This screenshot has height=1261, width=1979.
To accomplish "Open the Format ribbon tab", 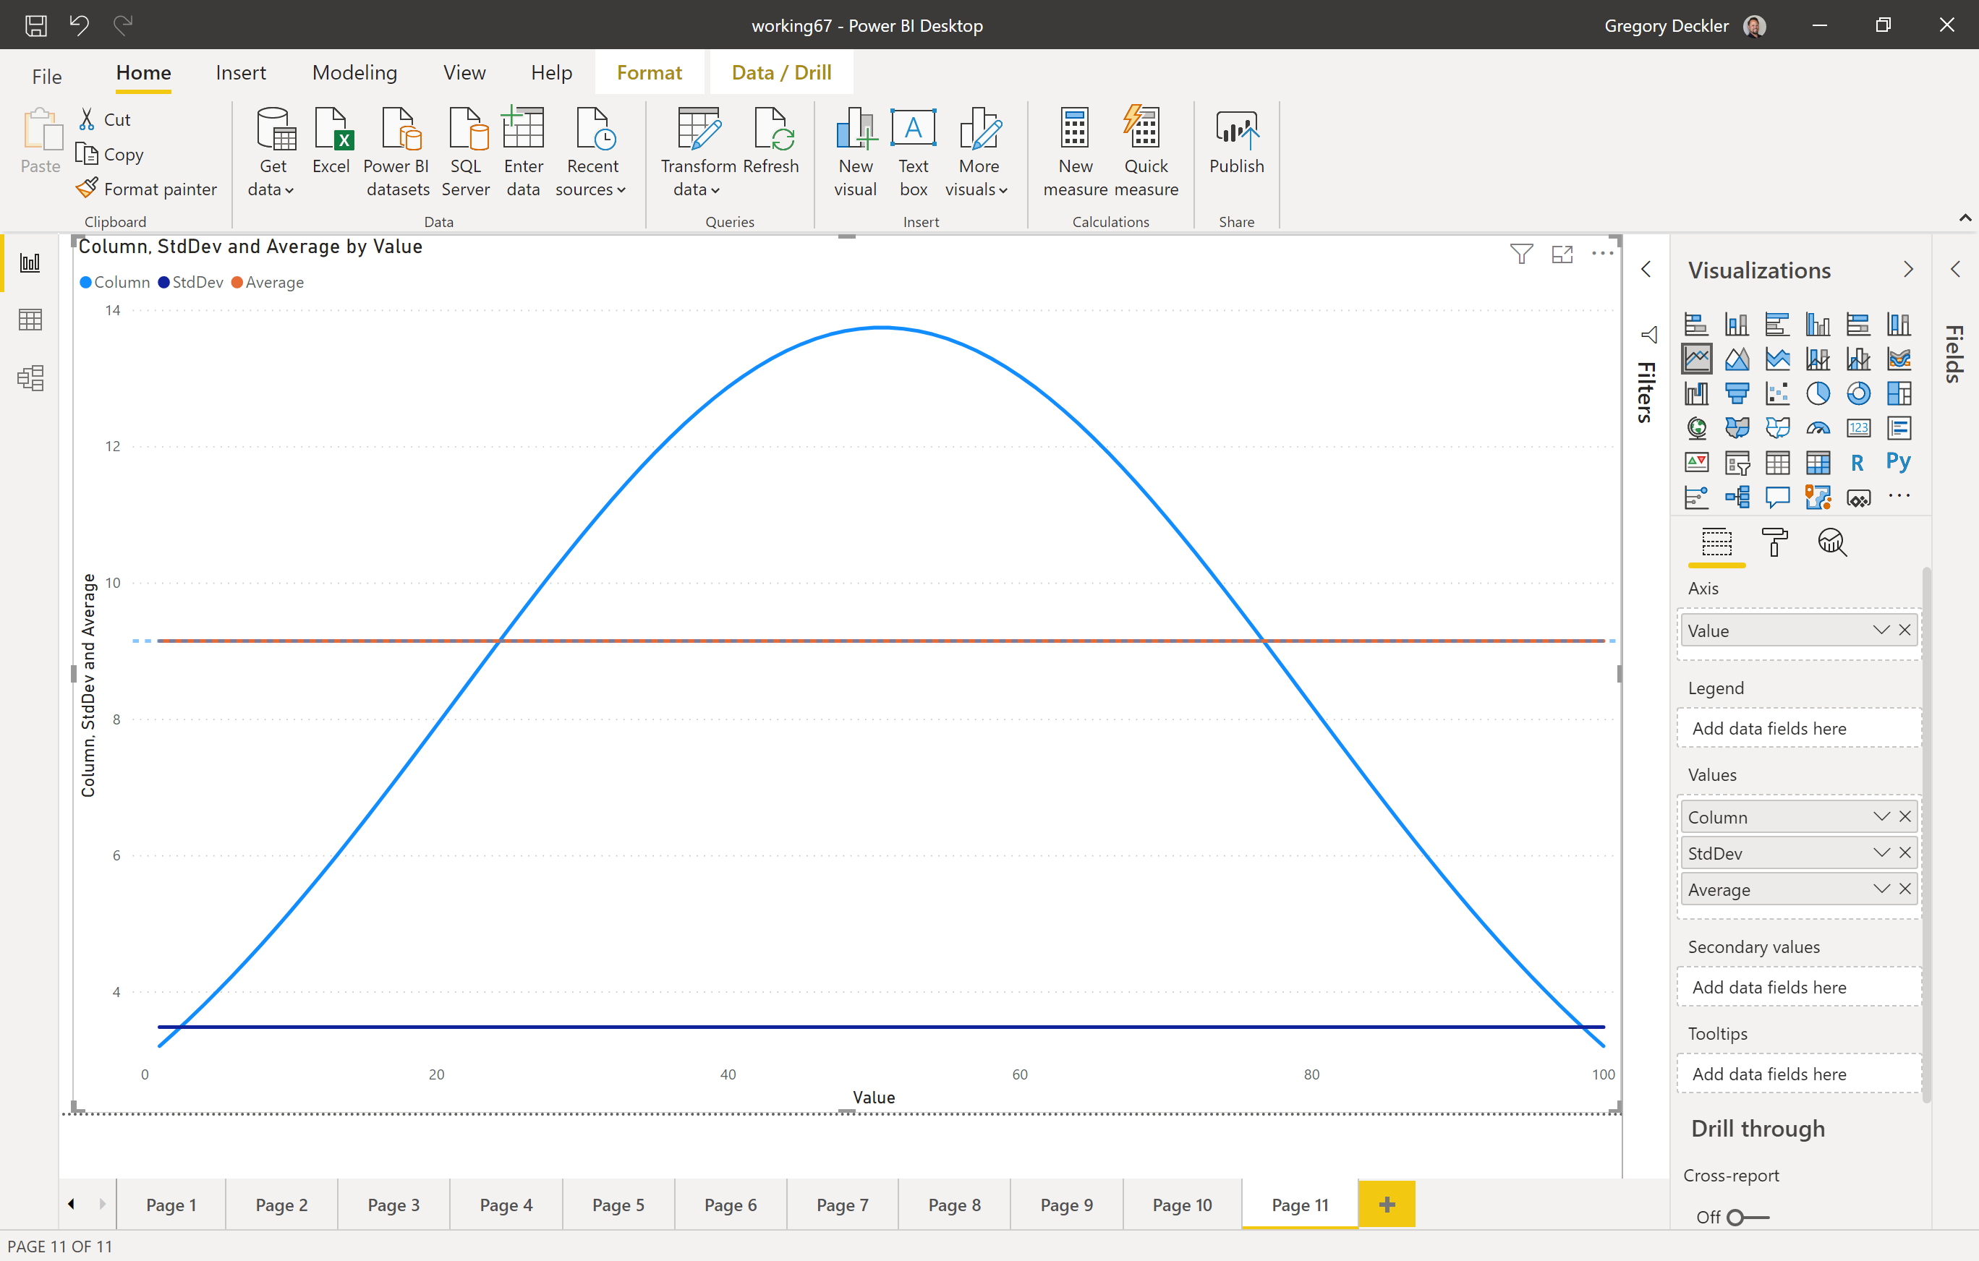I will pyautogui.click(x=650, y=73).
